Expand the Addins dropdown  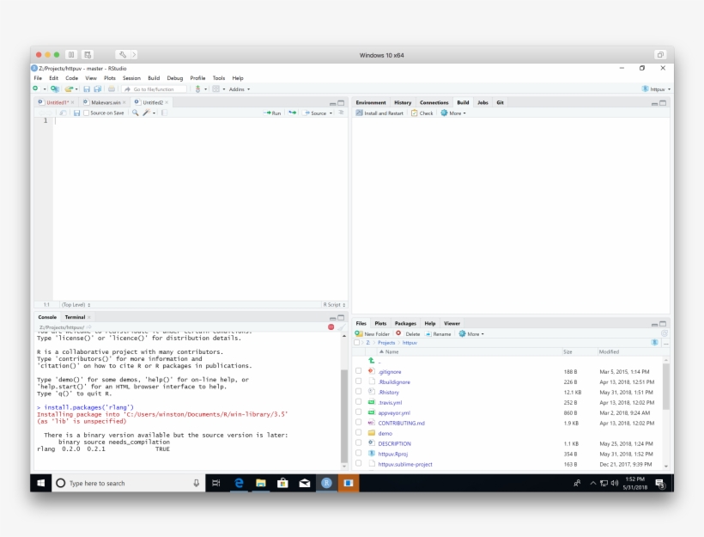tap(240, 88)
